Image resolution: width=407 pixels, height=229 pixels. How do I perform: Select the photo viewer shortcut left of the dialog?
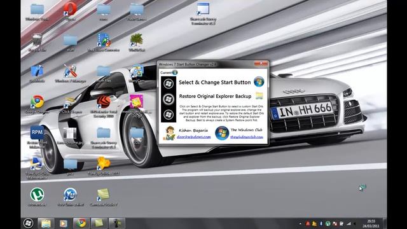coord(137,74)
